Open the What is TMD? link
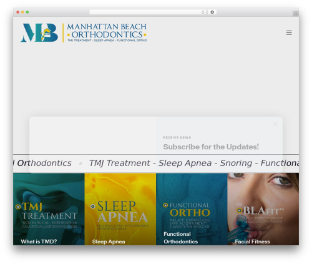 click(x=39, y=242)
